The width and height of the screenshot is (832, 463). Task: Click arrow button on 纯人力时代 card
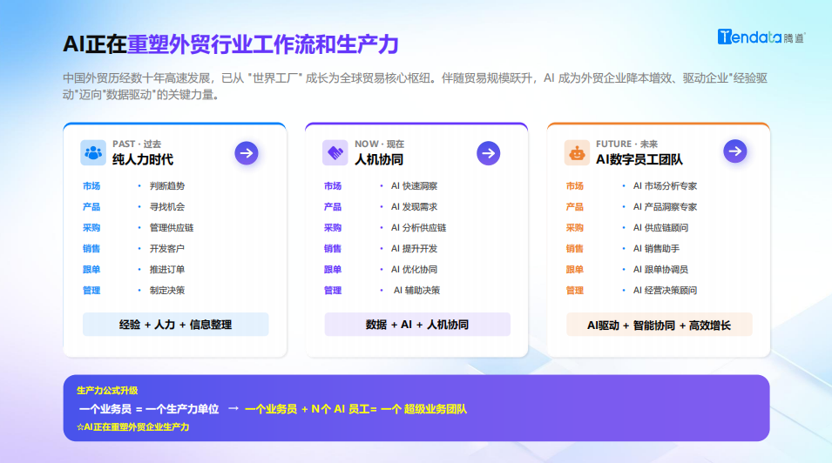click(x=247, y=153)
